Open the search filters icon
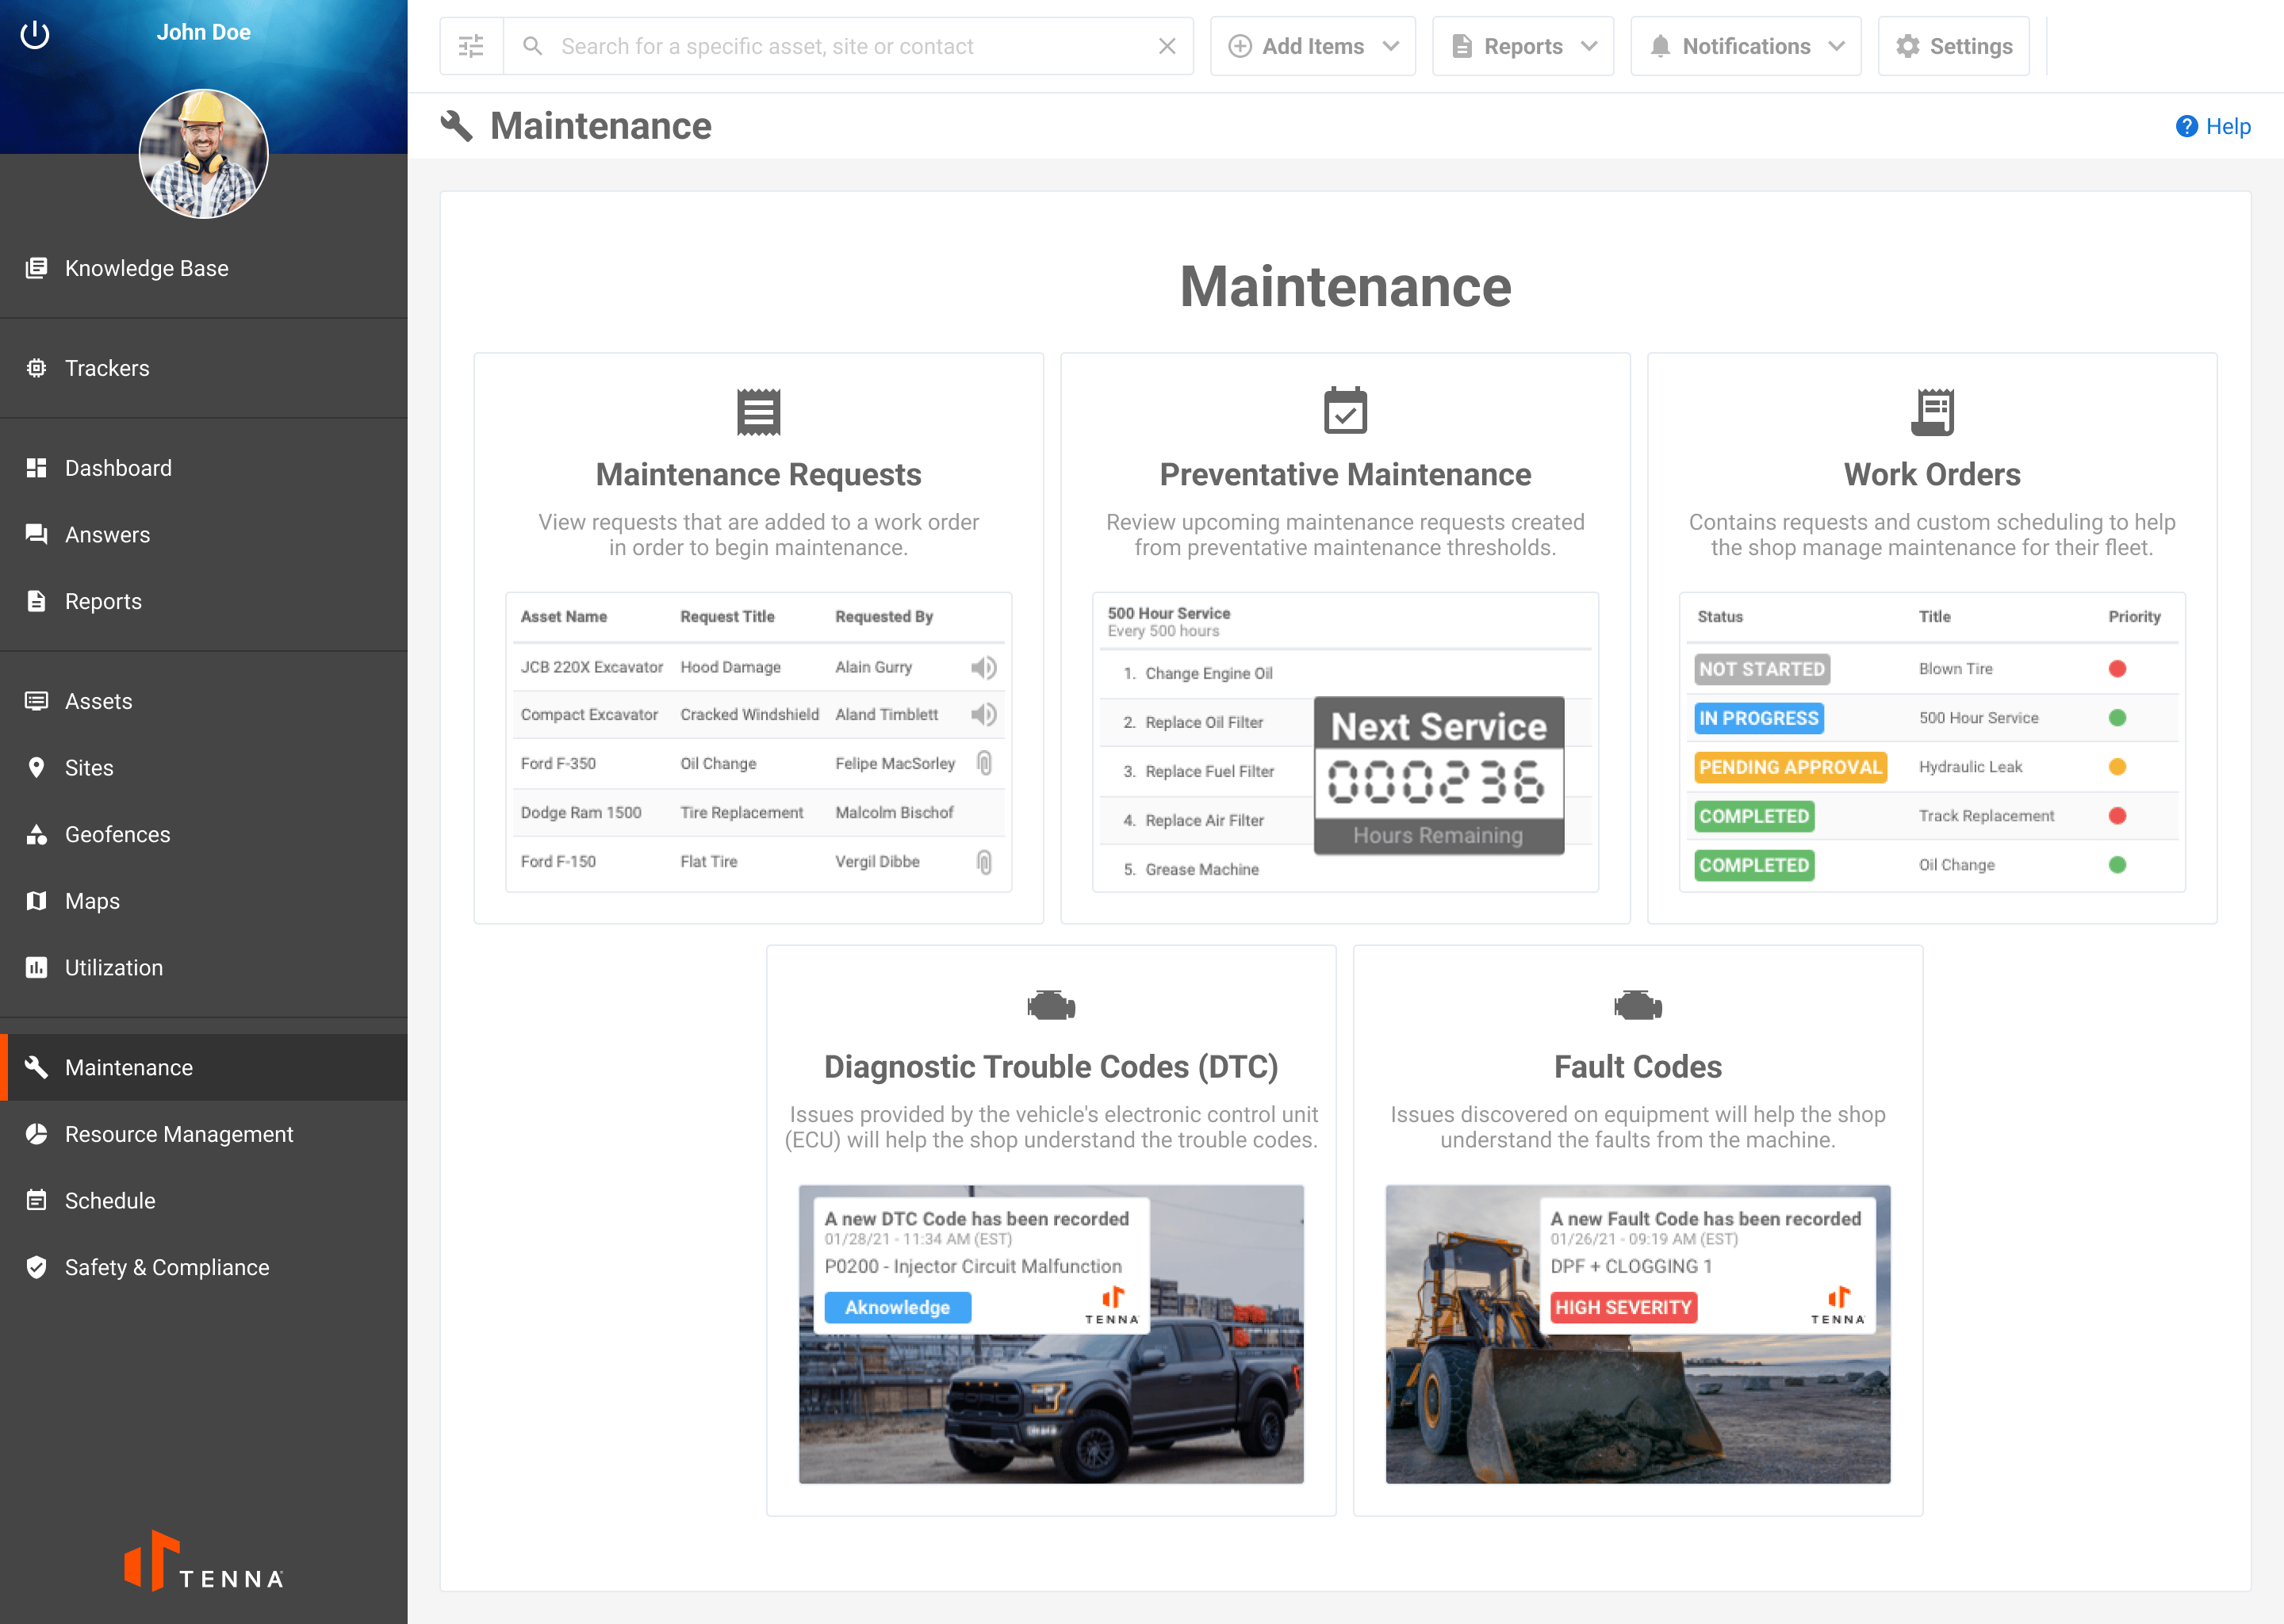This screenshot has width=2284, height=1624. pos(470,45)
